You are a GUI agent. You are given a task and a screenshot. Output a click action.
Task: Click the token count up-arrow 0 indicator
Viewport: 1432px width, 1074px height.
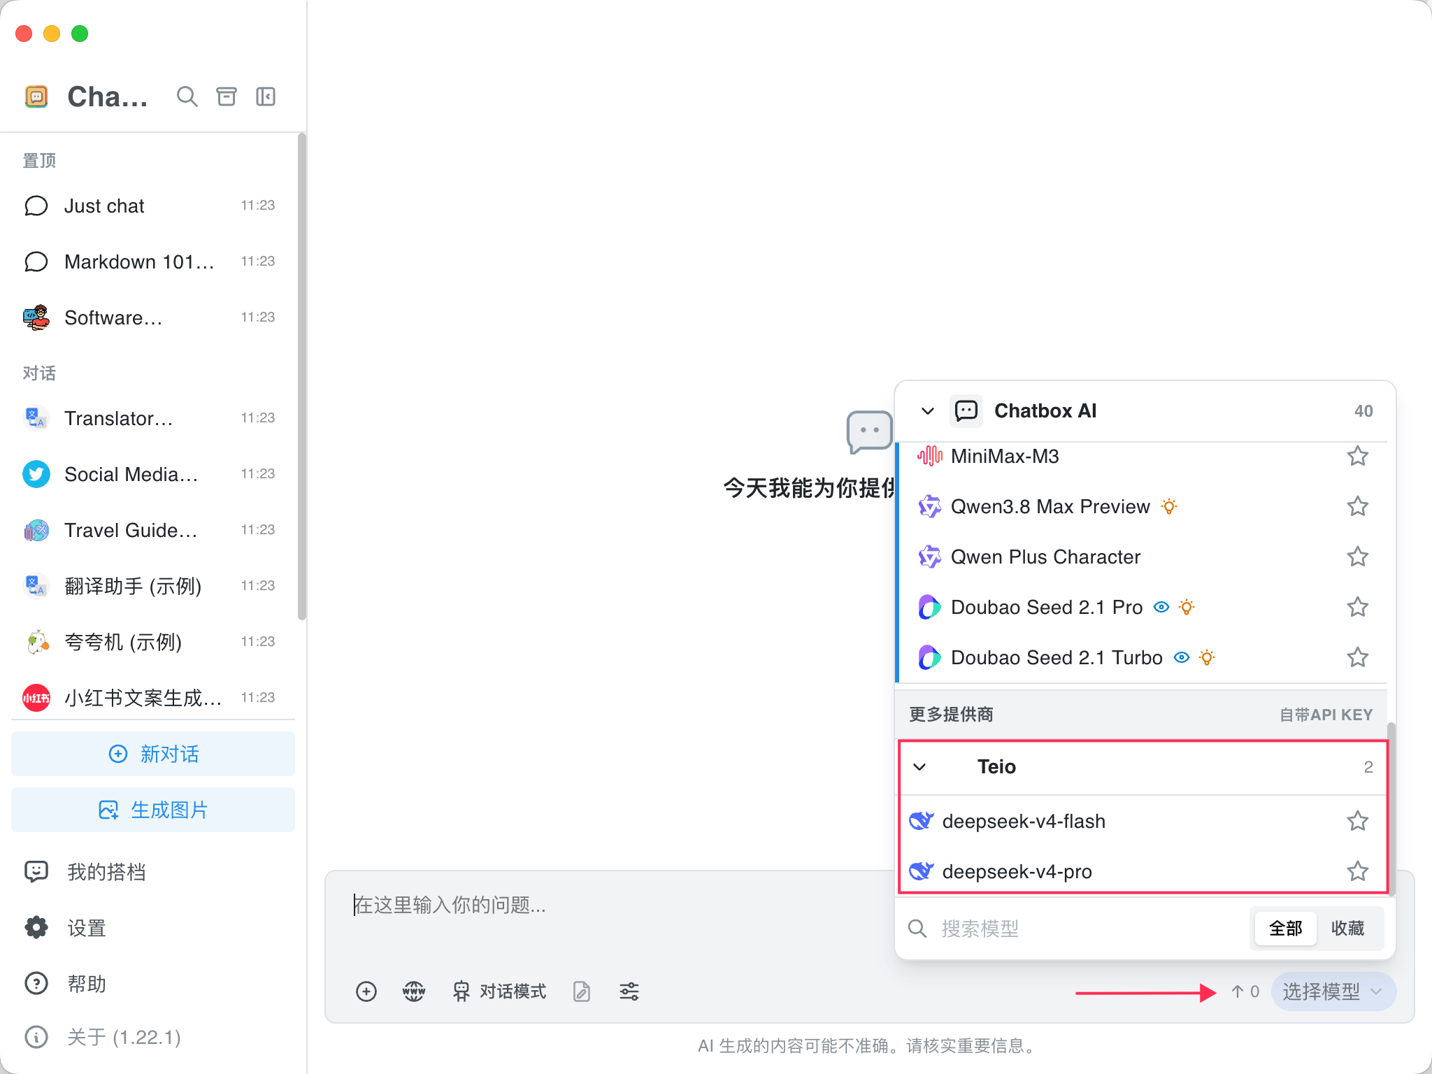[1245, 991]
